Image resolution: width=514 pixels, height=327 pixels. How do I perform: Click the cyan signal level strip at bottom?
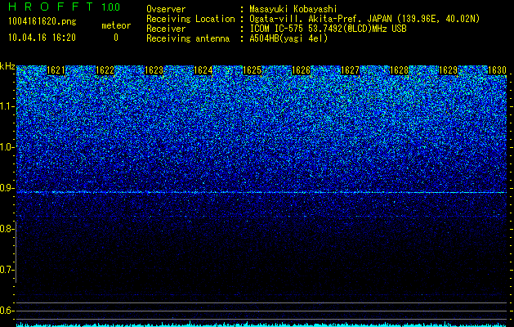(261, 325)
